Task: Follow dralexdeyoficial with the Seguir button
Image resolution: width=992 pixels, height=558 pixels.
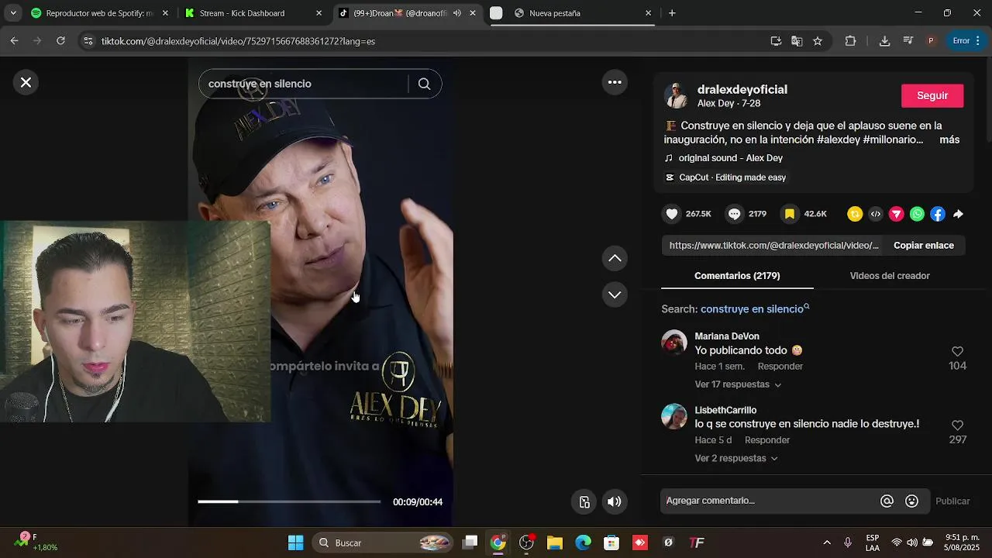Action: pyautogui.click(x=932, y=95)
